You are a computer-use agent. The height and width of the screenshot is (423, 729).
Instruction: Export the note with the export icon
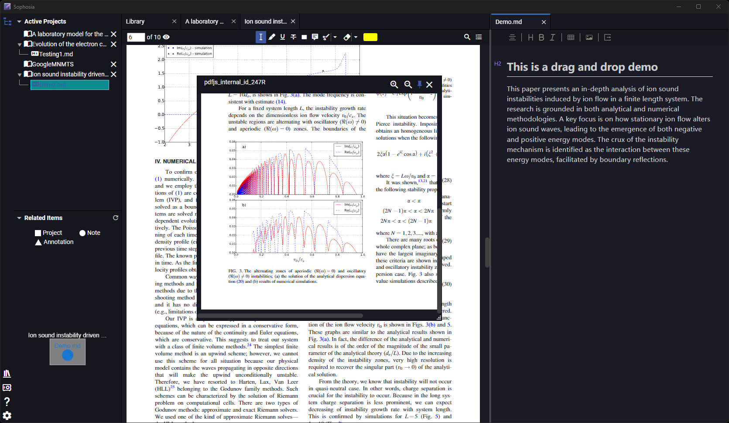click(x=608, y=38)
